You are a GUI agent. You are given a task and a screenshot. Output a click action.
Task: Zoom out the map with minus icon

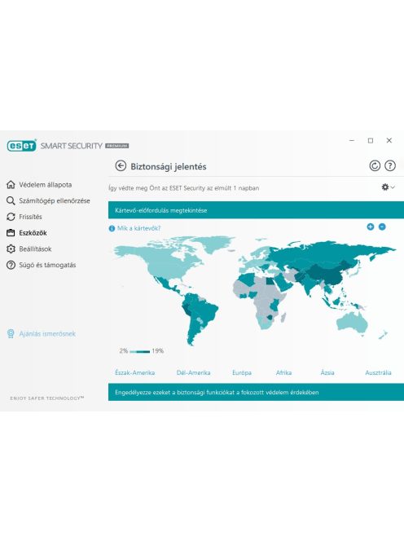coord(382,227)
